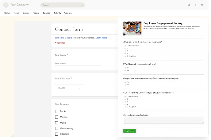Click the dropdown arrow in Class Year
Viewport: 211px width, 140px height.
click(79, 88)
